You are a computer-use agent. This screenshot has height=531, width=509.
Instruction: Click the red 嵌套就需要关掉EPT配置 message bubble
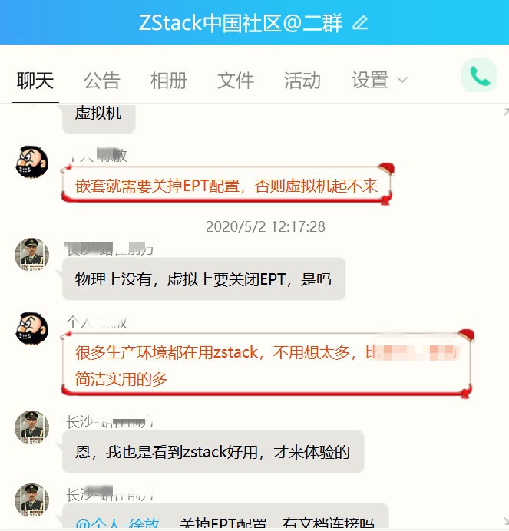[226, 186]
